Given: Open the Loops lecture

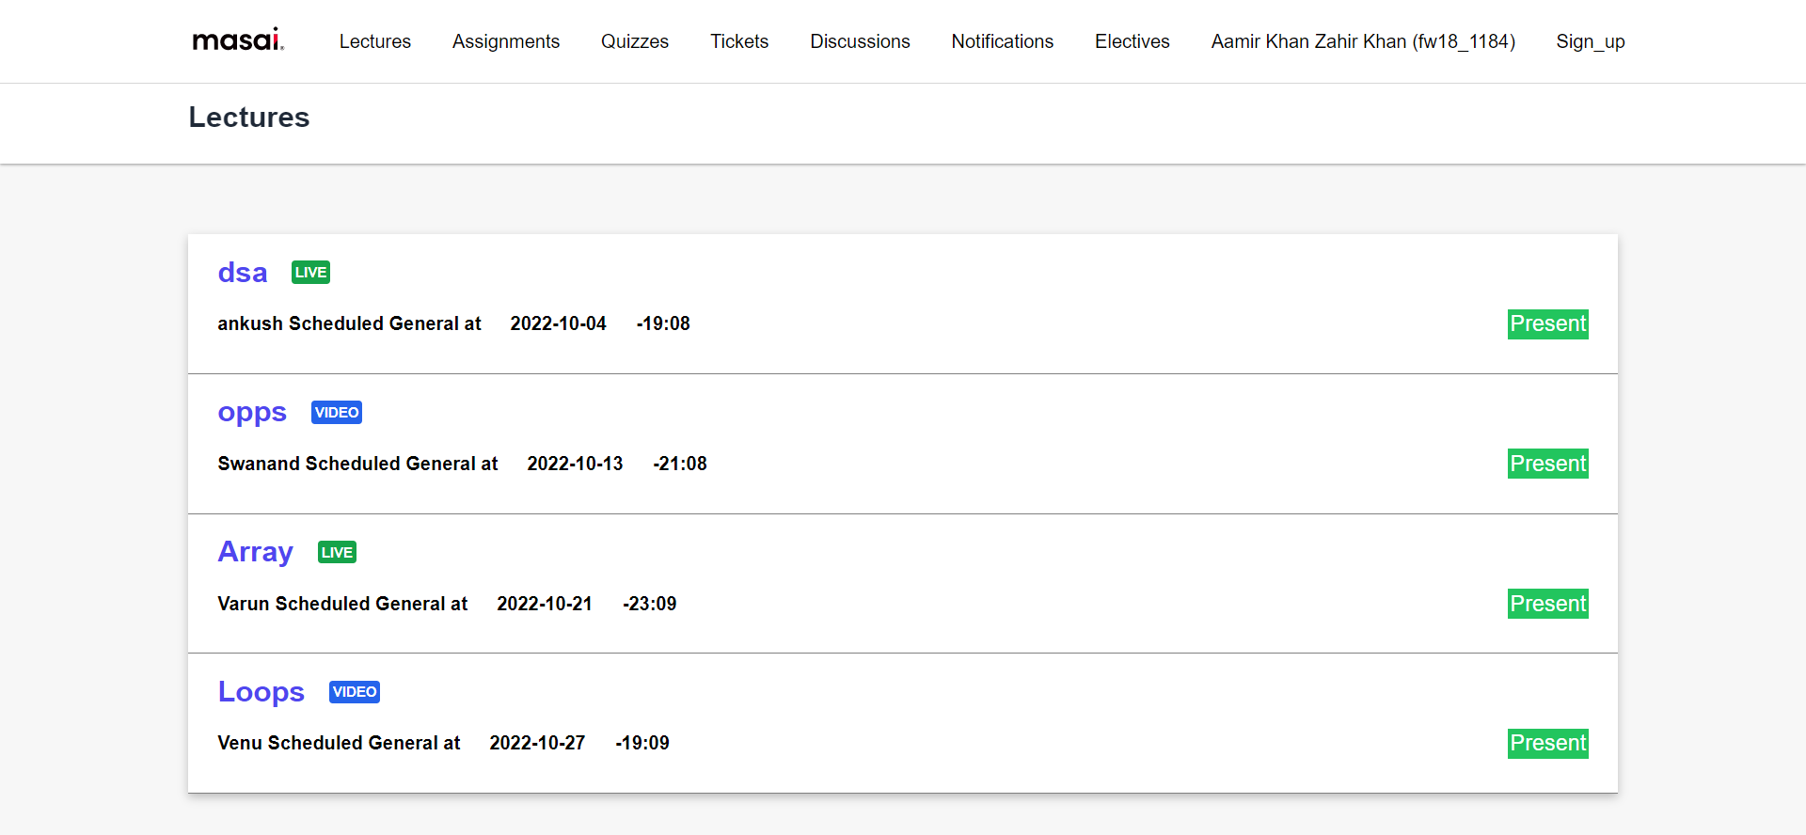Looking at the screenshot, I should [x=261, y=692].
